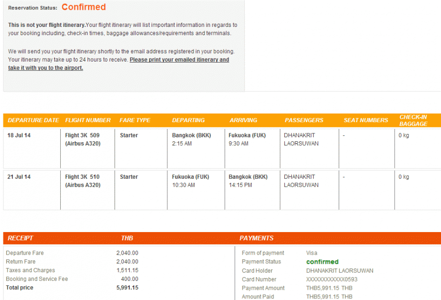This screenshot has width=441, height=300.
Task: Click the 'CHECK-IN BAGGAGE' column header
Action: pos(413,120)
